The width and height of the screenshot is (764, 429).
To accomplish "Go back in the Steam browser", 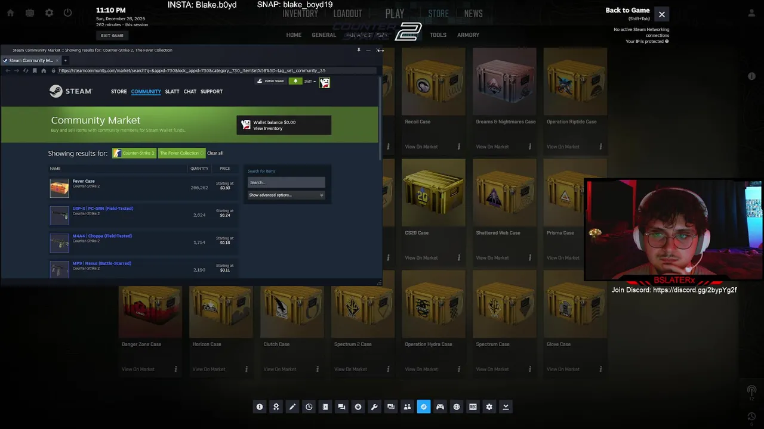I will coord(8,70).
